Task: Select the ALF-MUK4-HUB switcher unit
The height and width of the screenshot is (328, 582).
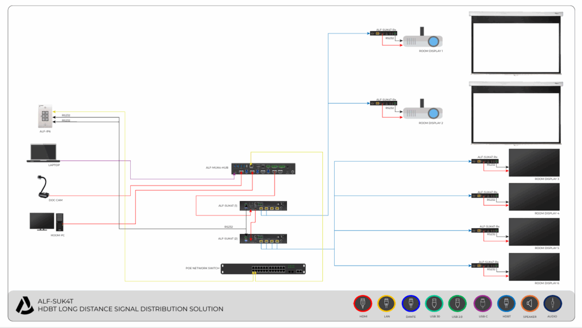Action: pyautogui.click(x=263, y=169)
